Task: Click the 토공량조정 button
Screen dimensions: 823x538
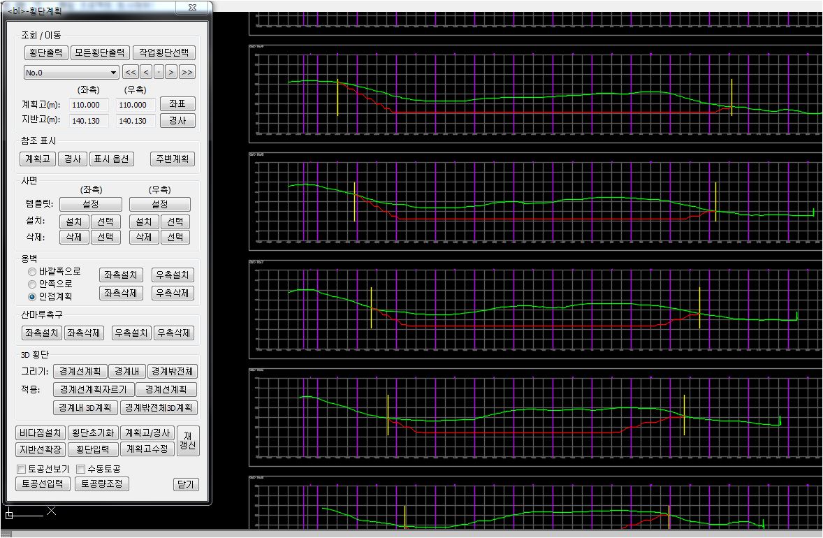Action: [x=102, y=484]
